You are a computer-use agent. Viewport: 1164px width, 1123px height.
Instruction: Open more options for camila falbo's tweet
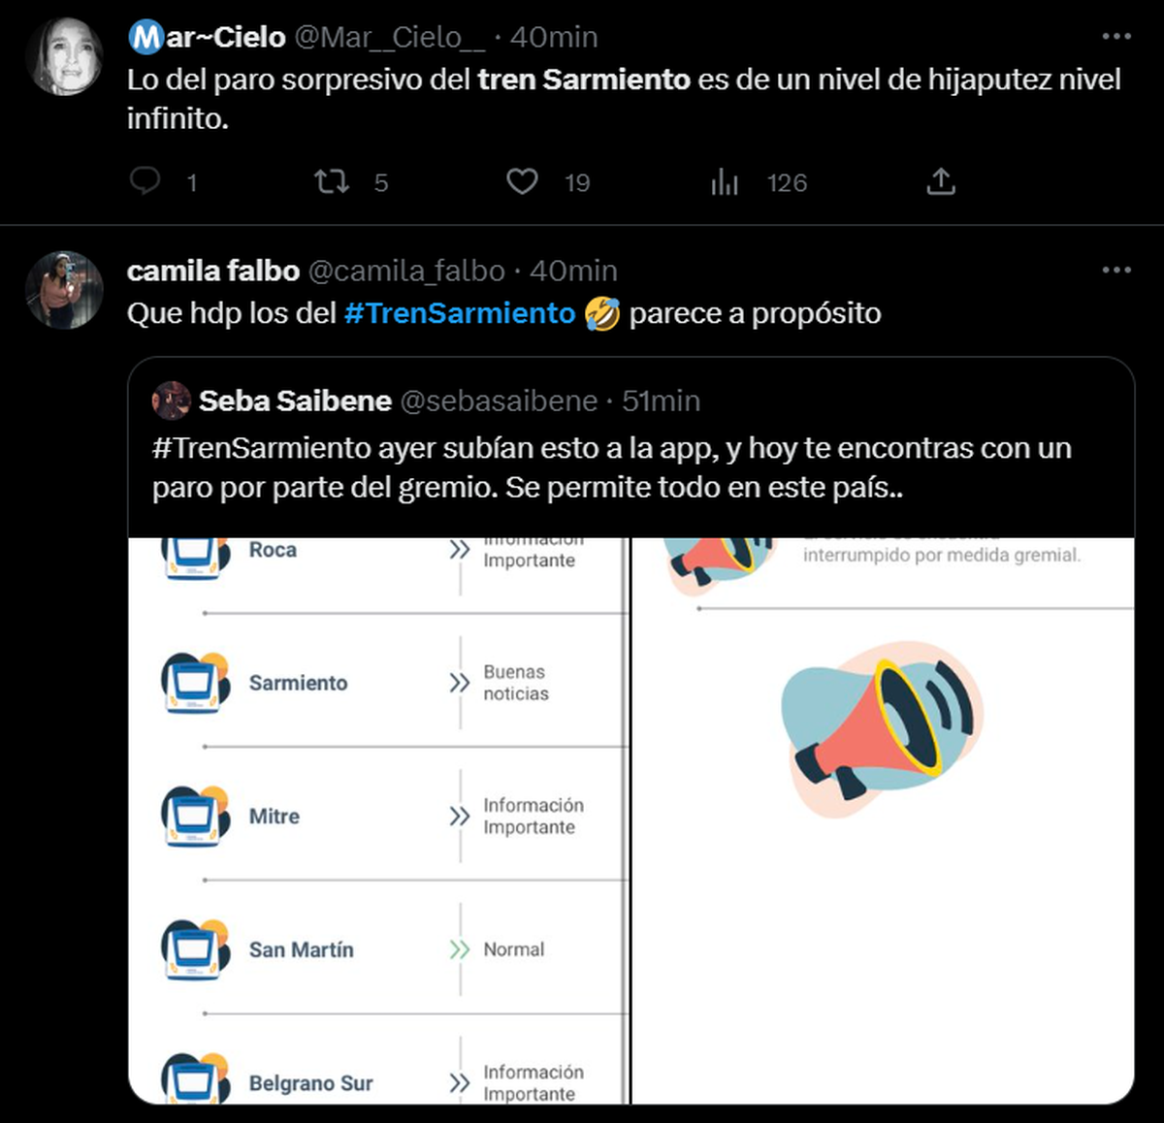[1116, 270]
